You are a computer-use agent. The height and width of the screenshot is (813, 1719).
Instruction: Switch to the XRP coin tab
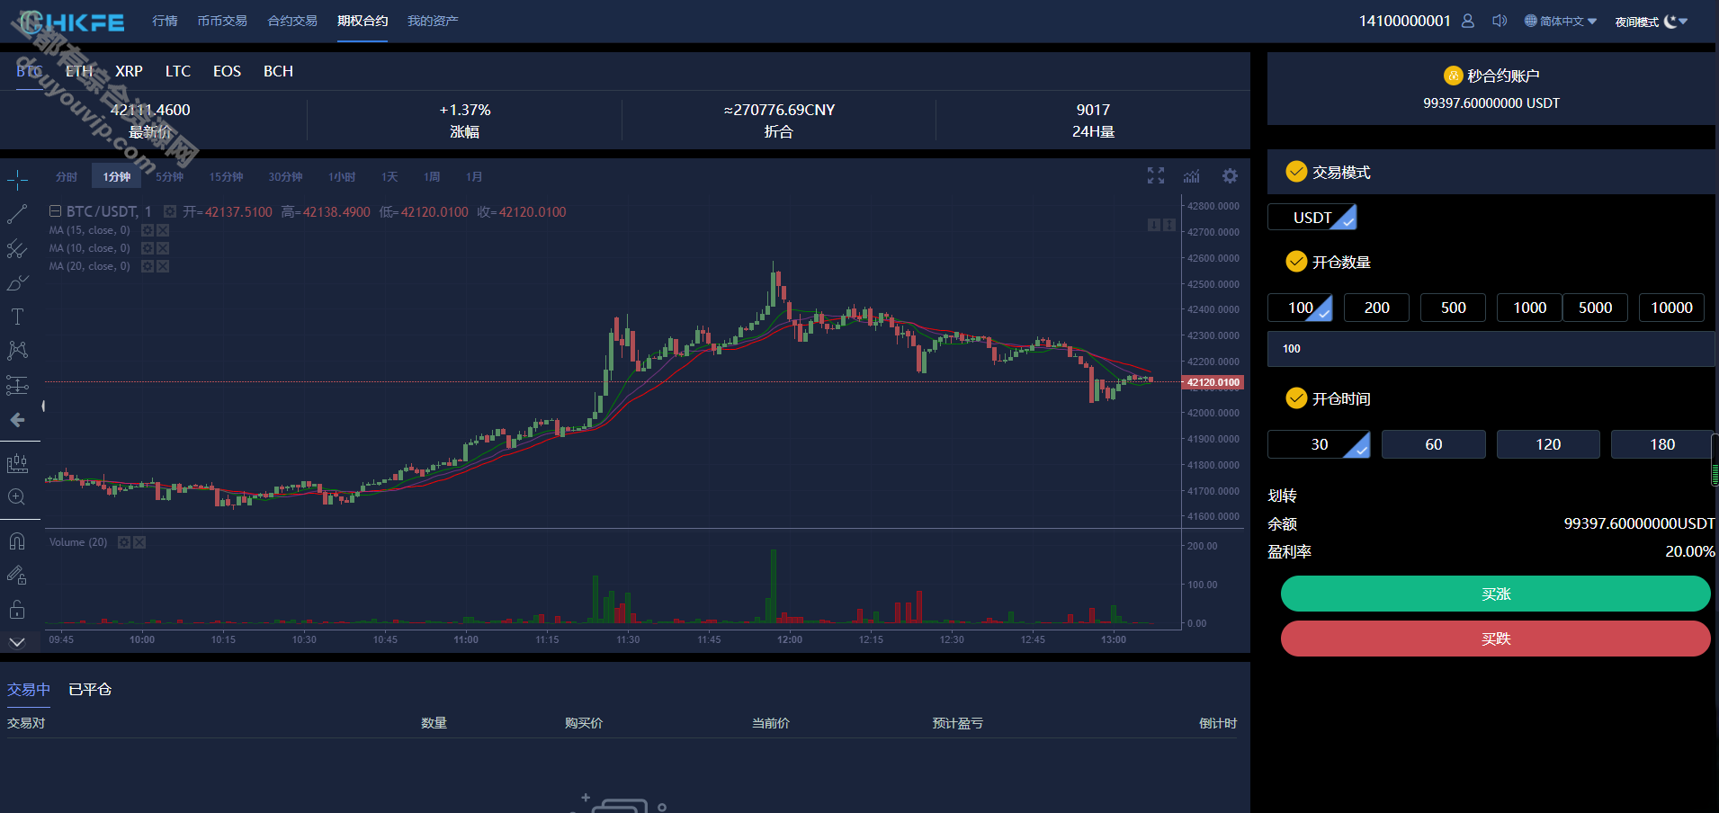[x=129, y=71]
